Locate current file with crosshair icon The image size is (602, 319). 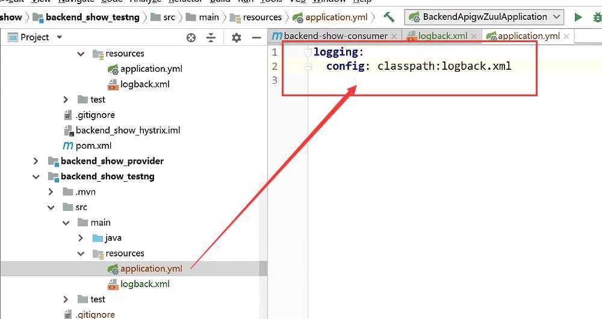click(x=191, y=38)
